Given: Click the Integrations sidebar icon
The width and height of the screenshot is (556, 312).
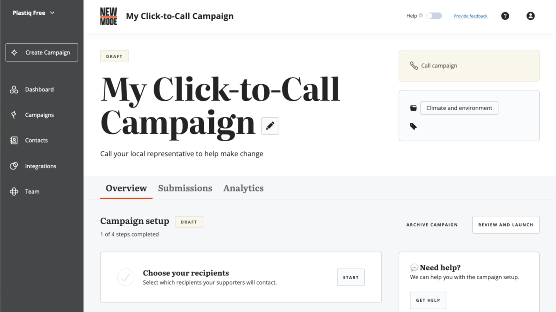Looking at the screenshot, I should click(x=14, y=166).
